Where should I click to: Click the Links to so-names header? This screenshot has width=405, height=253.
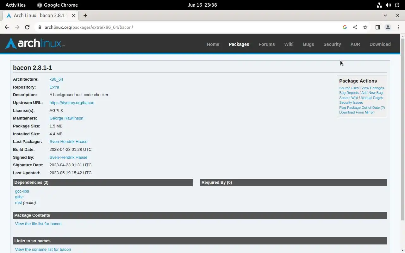click(x=200, y=241)
